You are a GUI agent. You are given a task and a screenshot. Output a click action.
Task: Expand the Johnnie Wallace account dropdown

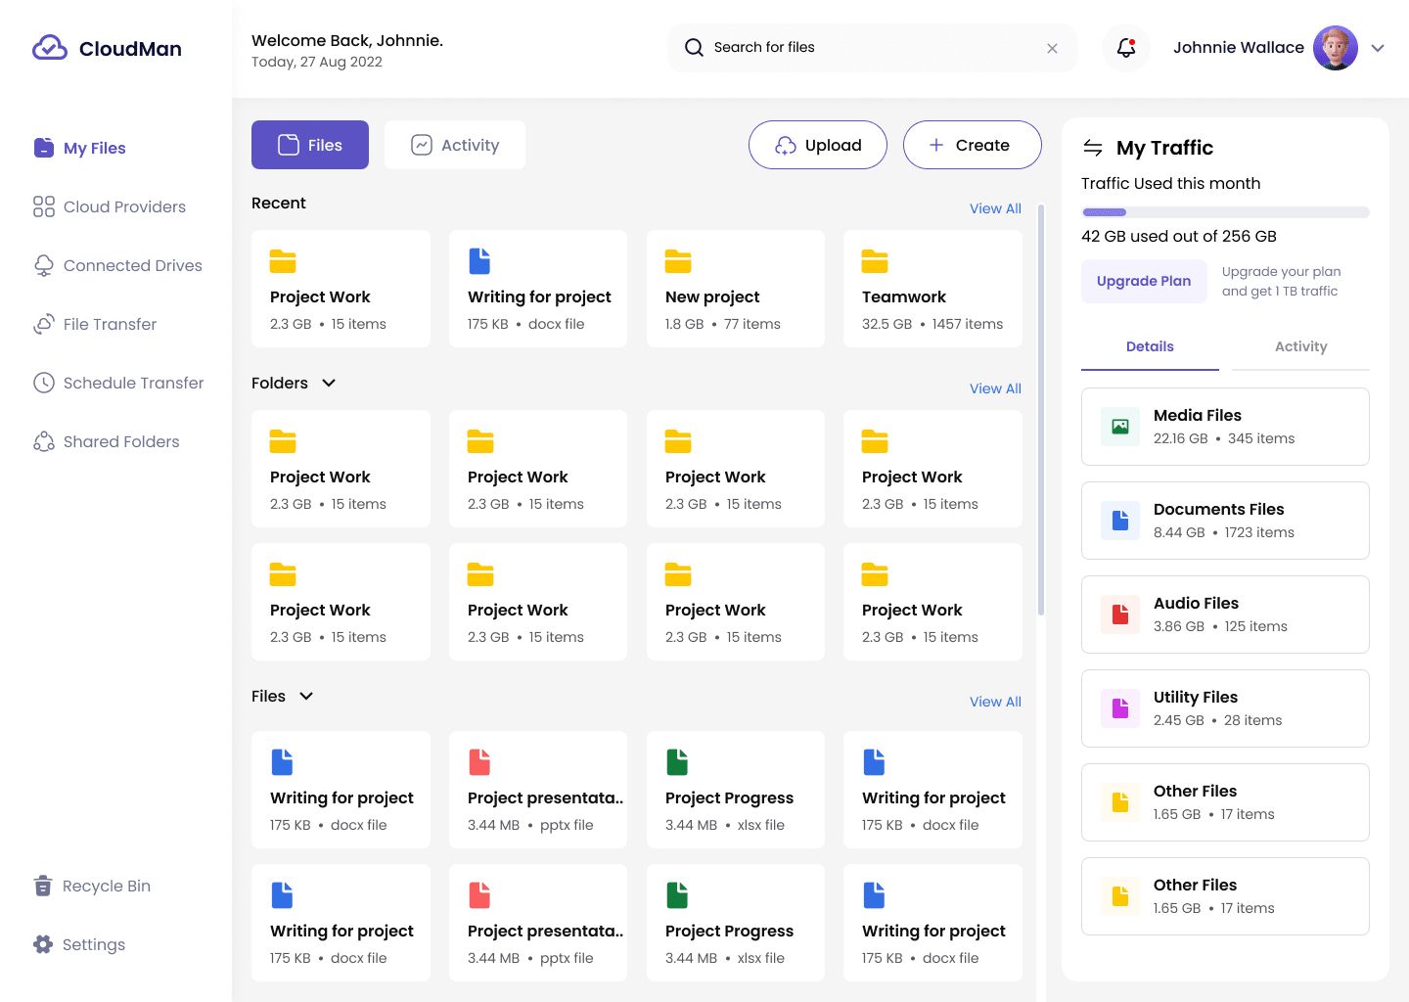[1378, 48]
